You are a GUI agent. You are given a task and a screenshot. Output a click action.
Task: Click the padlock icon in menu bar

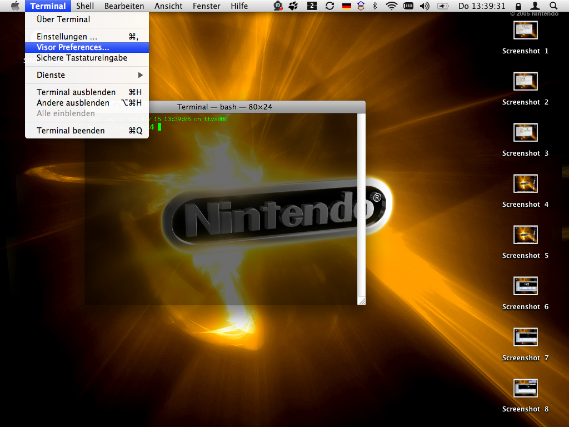[518, 6]
